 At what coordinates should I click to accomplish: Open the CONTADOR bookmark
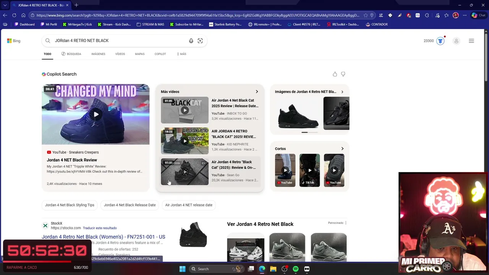pyautogui.click(x=377, y=24)
